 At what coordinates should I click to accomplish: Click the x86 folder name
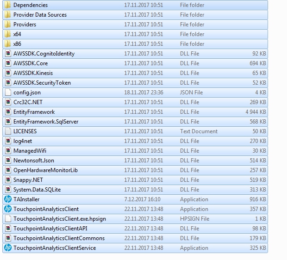tap(17, 44)
